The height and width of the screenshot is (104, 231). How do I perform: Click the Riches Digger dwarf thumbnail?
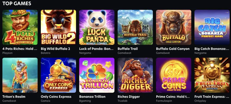(x=135, y=75)
